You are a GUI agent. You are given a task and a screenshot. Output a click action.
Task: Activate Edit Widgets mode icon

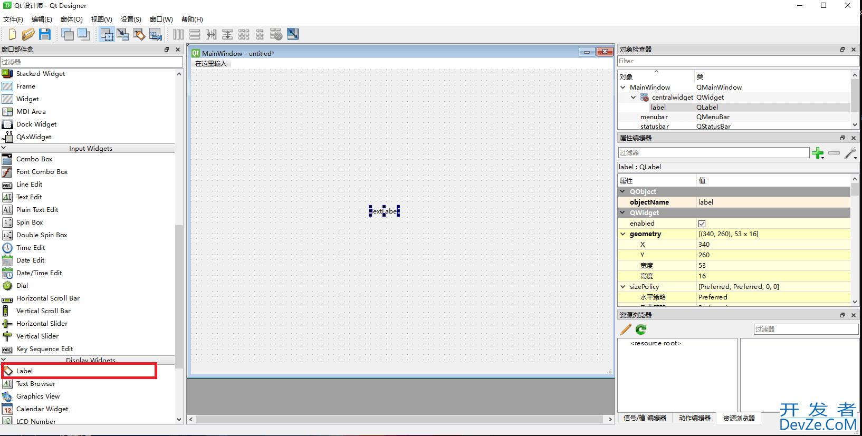point(107,34)
